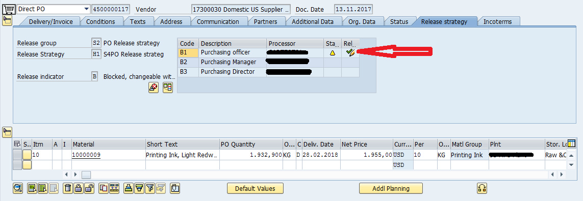The height and width of the screenshot is (201, 583).
Task: Click the yellow status button in the empty row
Action: pos(27,164)
